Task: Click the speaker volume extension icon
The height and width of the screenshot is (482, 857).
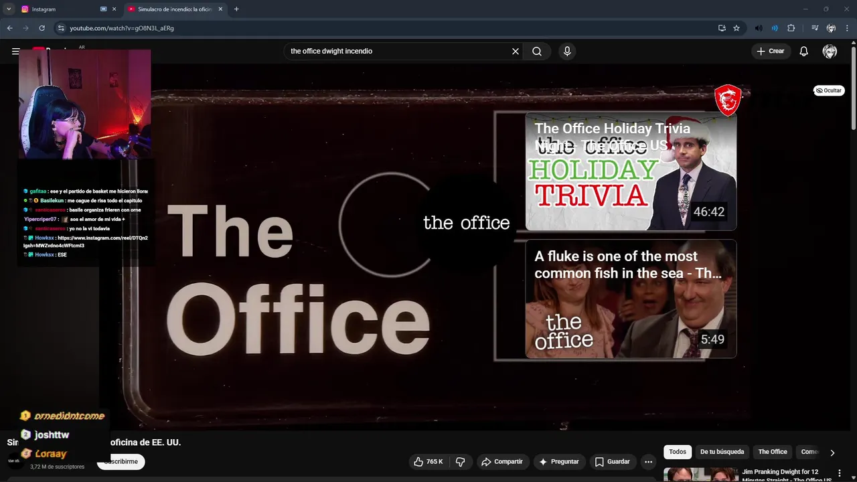Action: point(759,28)
